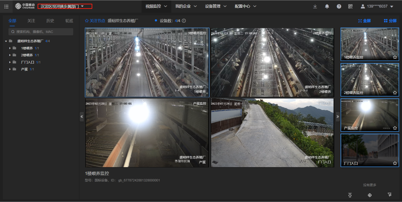Expand the 1楼喂养 tree folder

pyautogui.click(x=10, y=48)
